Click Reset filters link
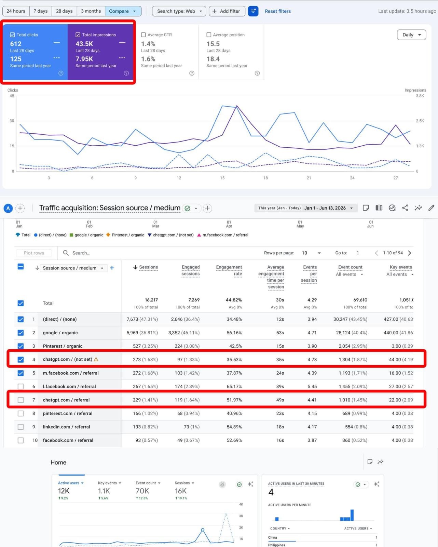The width and height of the screenshot is (438, 547). pos(278,11)
